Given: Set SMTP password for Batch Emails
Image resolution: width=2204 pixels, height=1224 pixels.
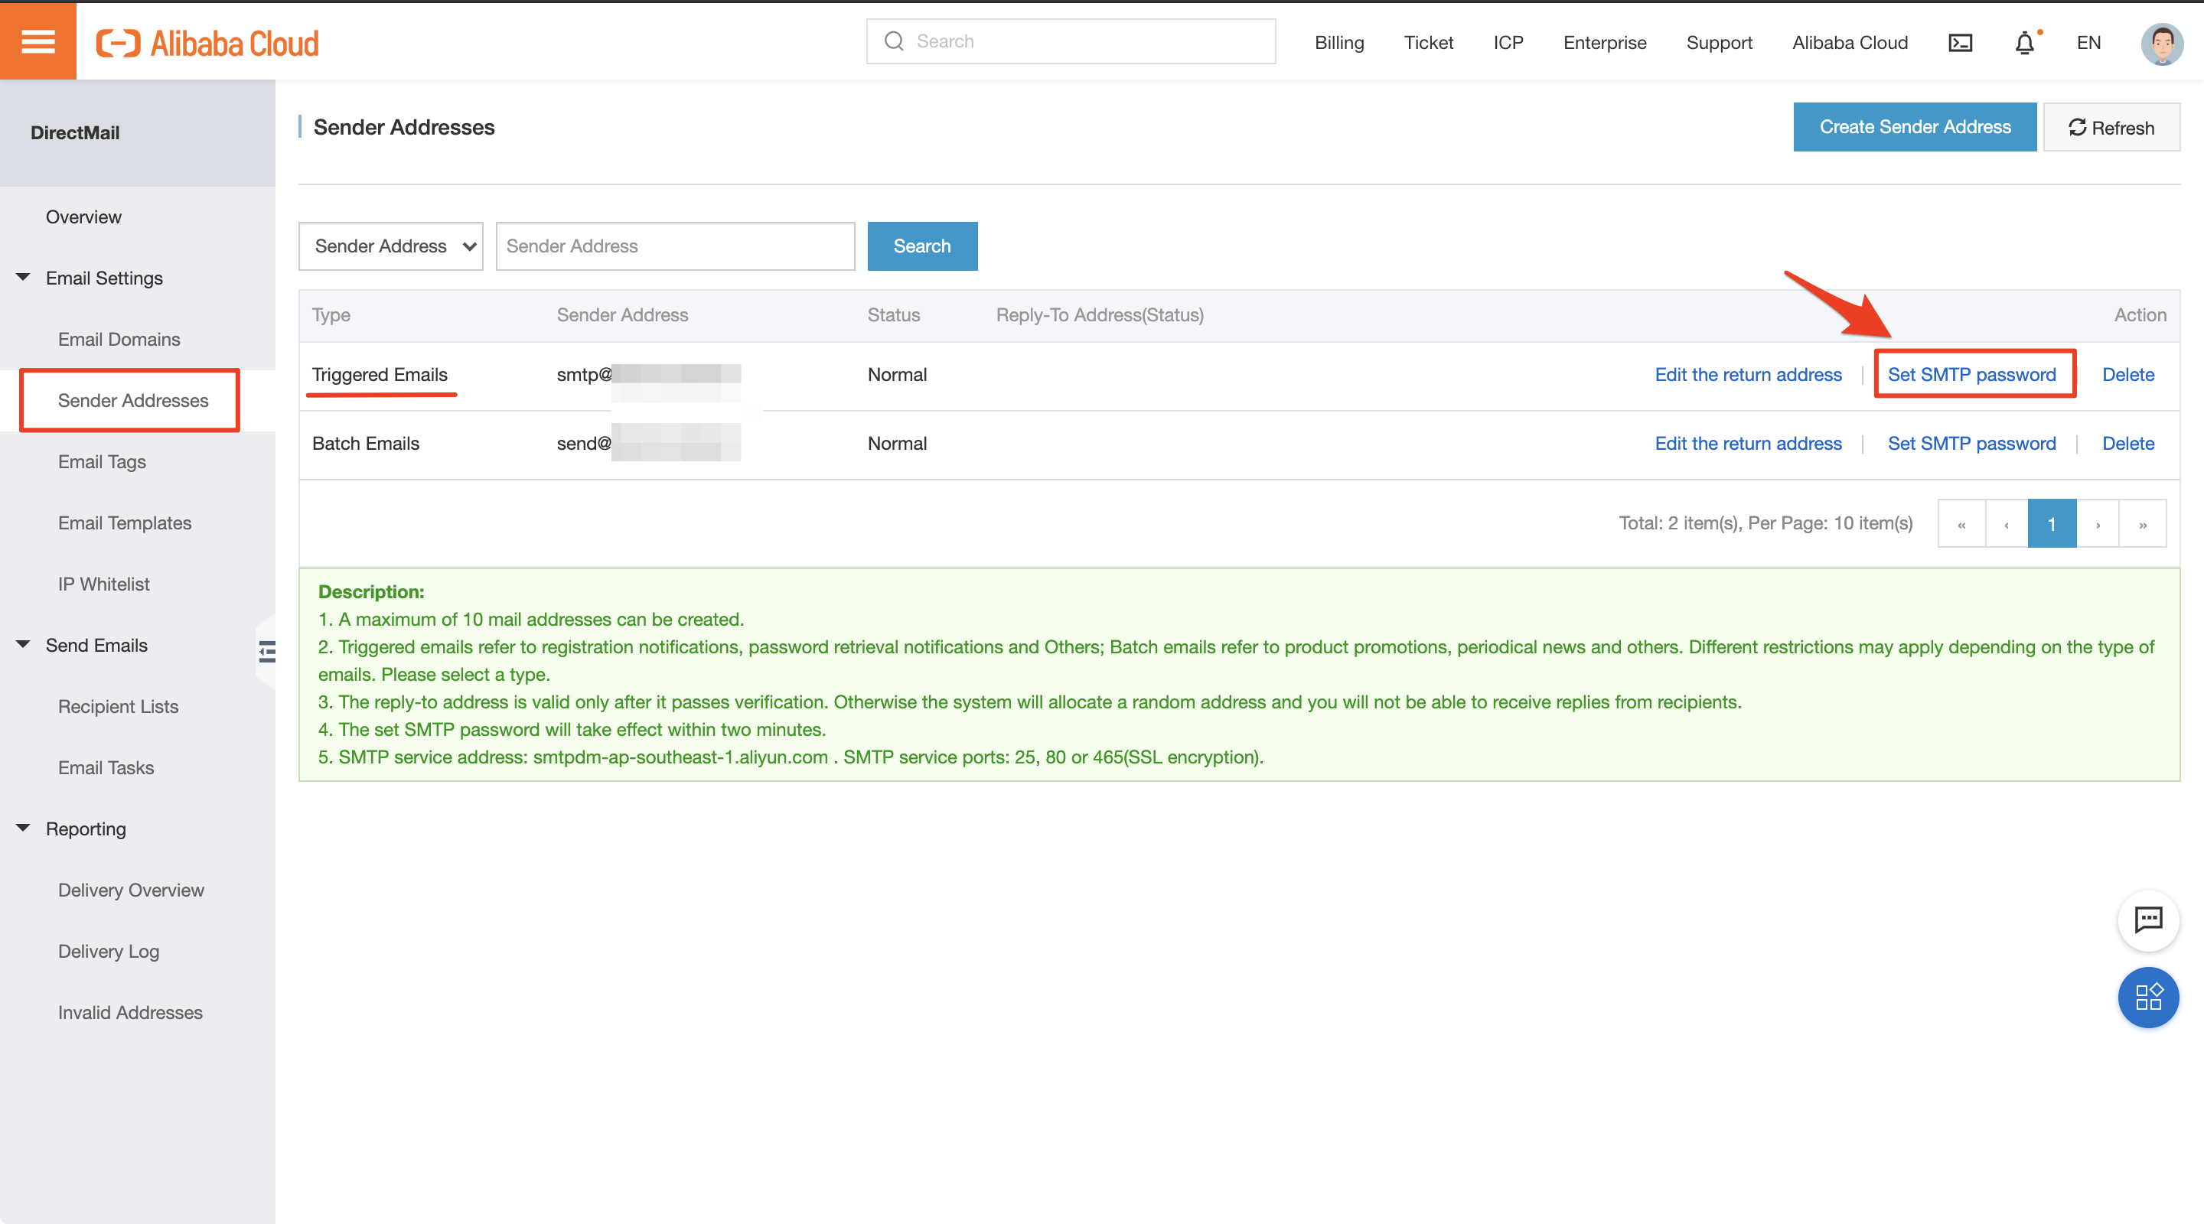Looking at the screenshot, I should point(1971,443).
